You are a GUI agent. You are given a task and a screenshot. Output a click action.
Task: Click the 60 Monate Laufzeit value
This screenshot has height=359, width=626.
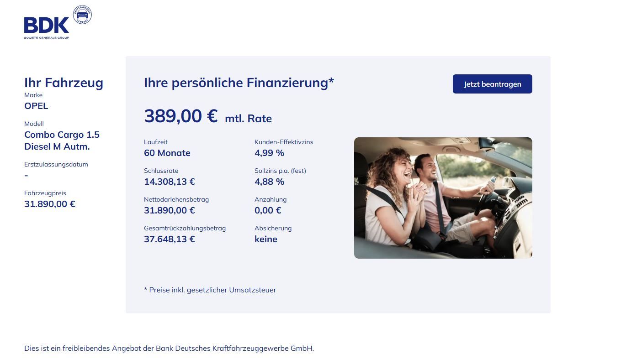pyautogui.click(x=167, y=153)
